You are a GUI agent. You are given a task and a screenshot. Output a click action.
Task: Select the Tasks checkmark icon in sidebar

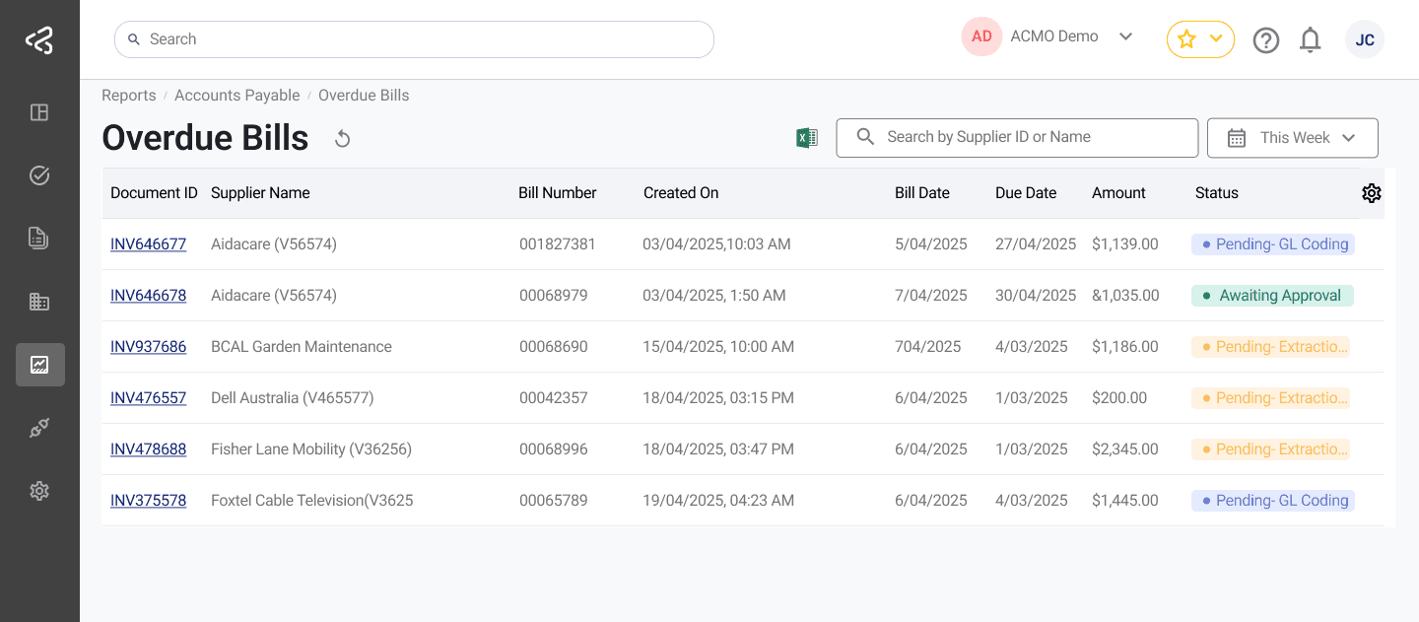pyautogui.click(x=39, y=174)
